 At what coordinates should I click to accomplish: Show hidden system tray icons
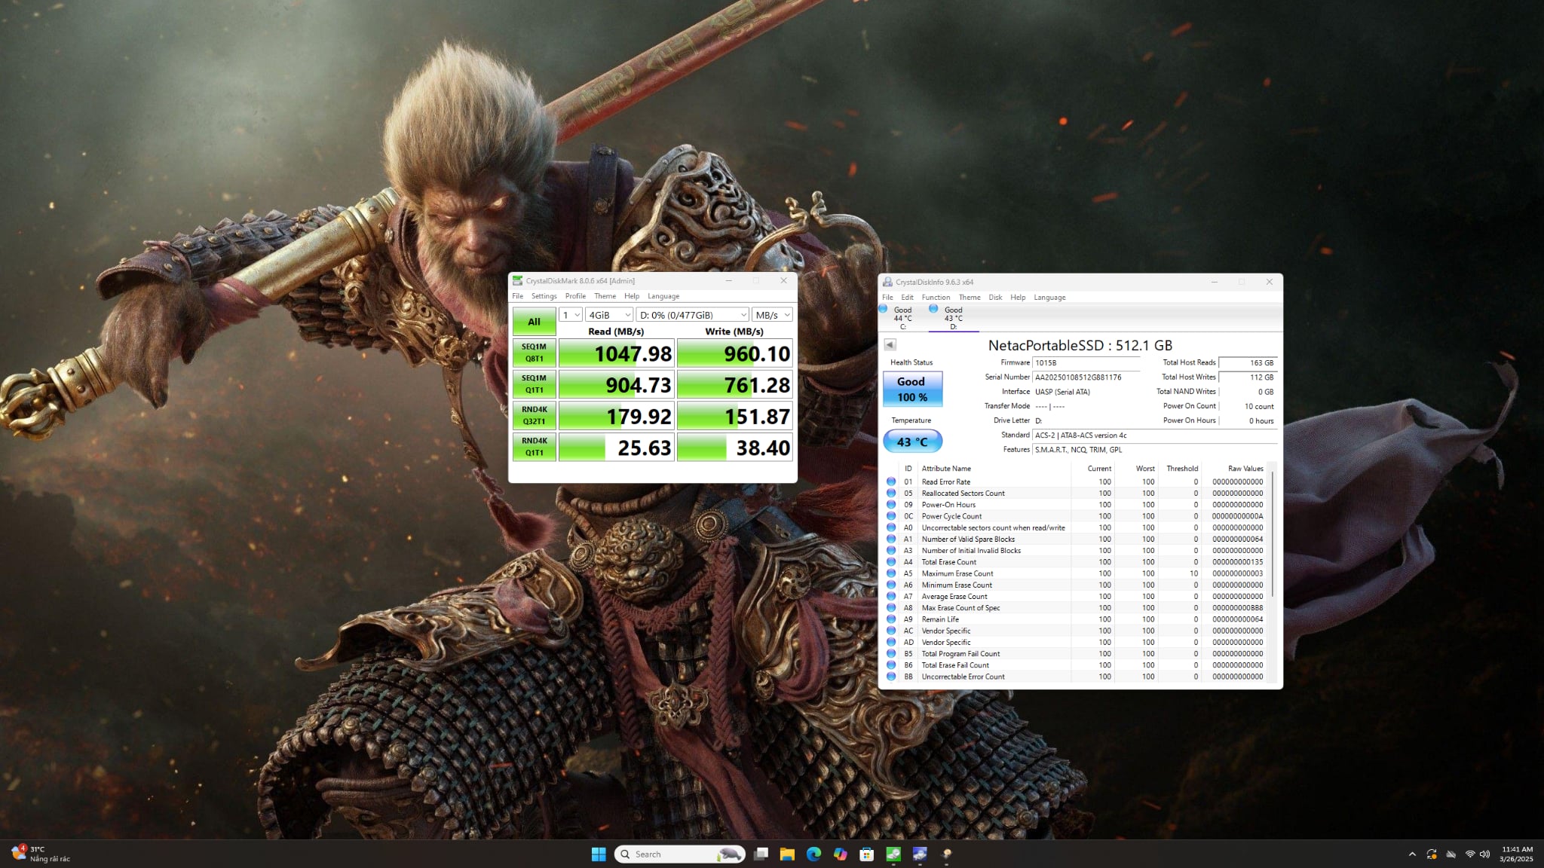coord(1412,854)
